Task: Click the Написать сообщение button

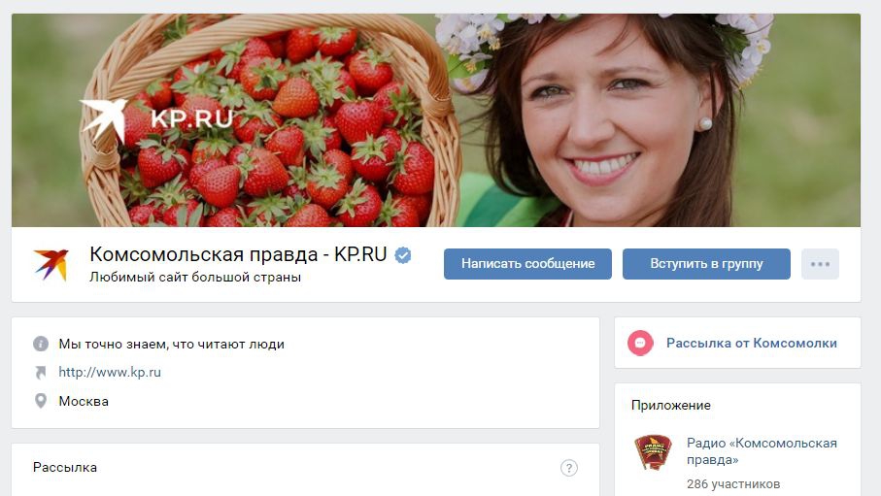Action: click(x=527, y=264)
